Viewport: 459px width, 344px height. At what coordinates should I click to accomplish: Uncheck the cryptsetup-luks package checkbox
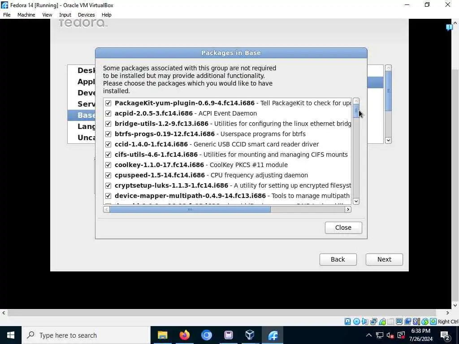click(x=108, y=185)
